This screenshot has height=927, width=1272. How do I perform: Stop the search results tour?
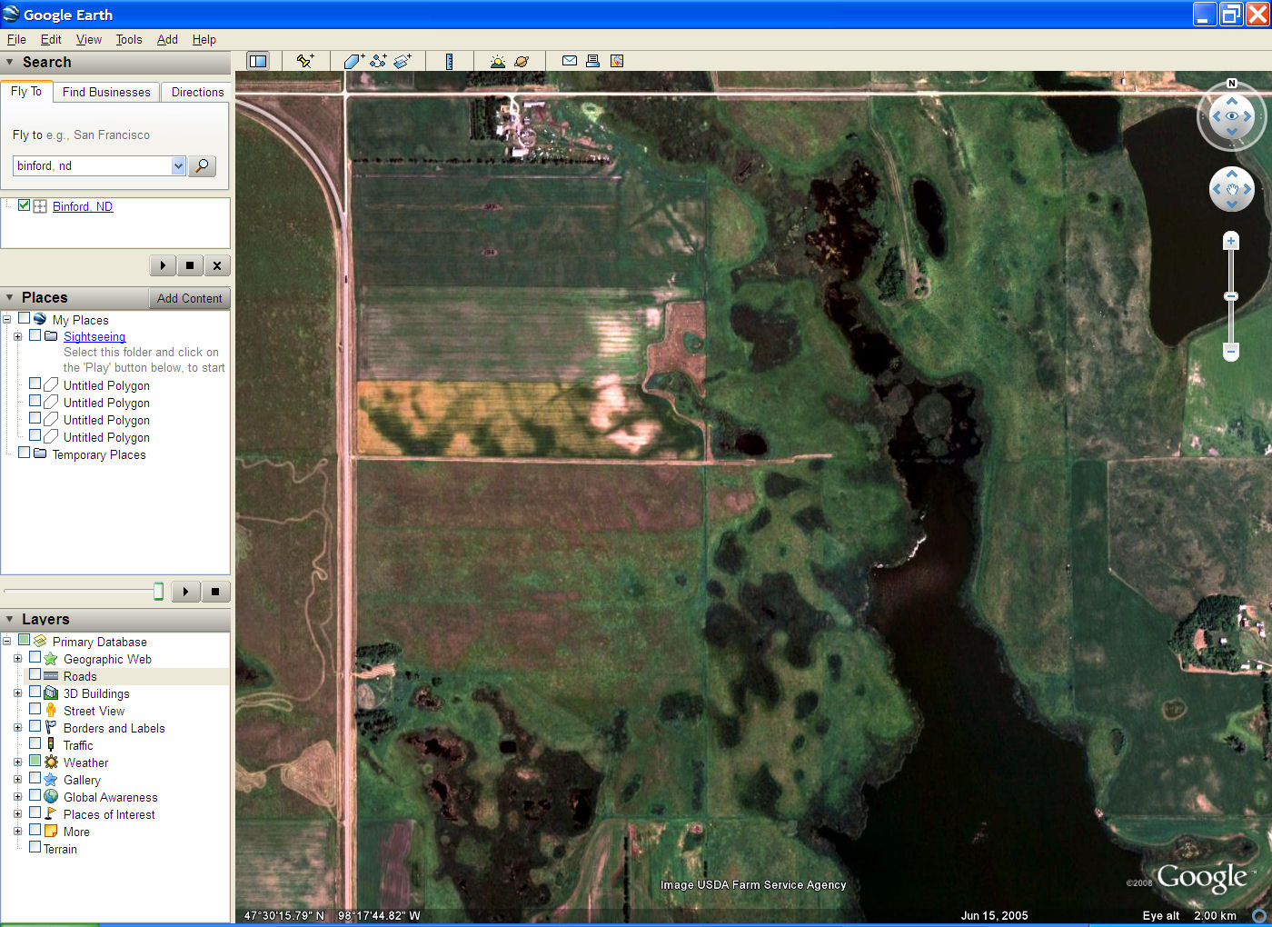tap(189, 265)
